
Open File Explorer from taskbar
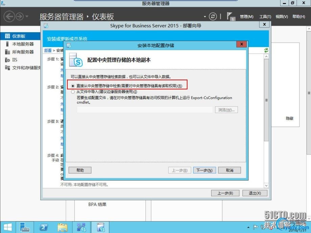pos(63,227)
